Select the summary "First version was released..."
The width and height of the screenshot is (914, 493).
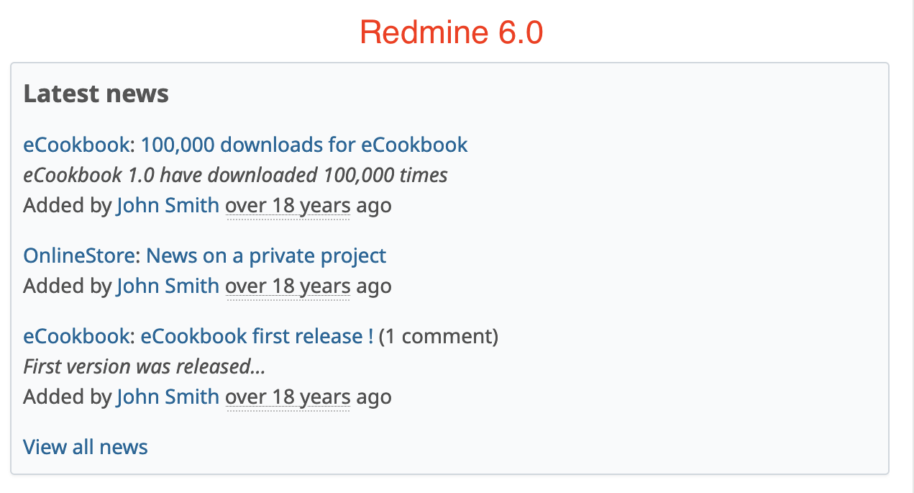tap(144, 366)
